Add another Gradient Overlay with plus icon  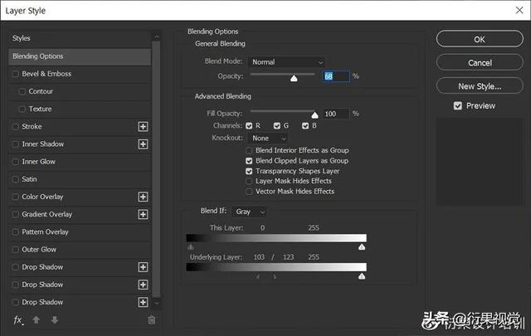pos(143,214)
